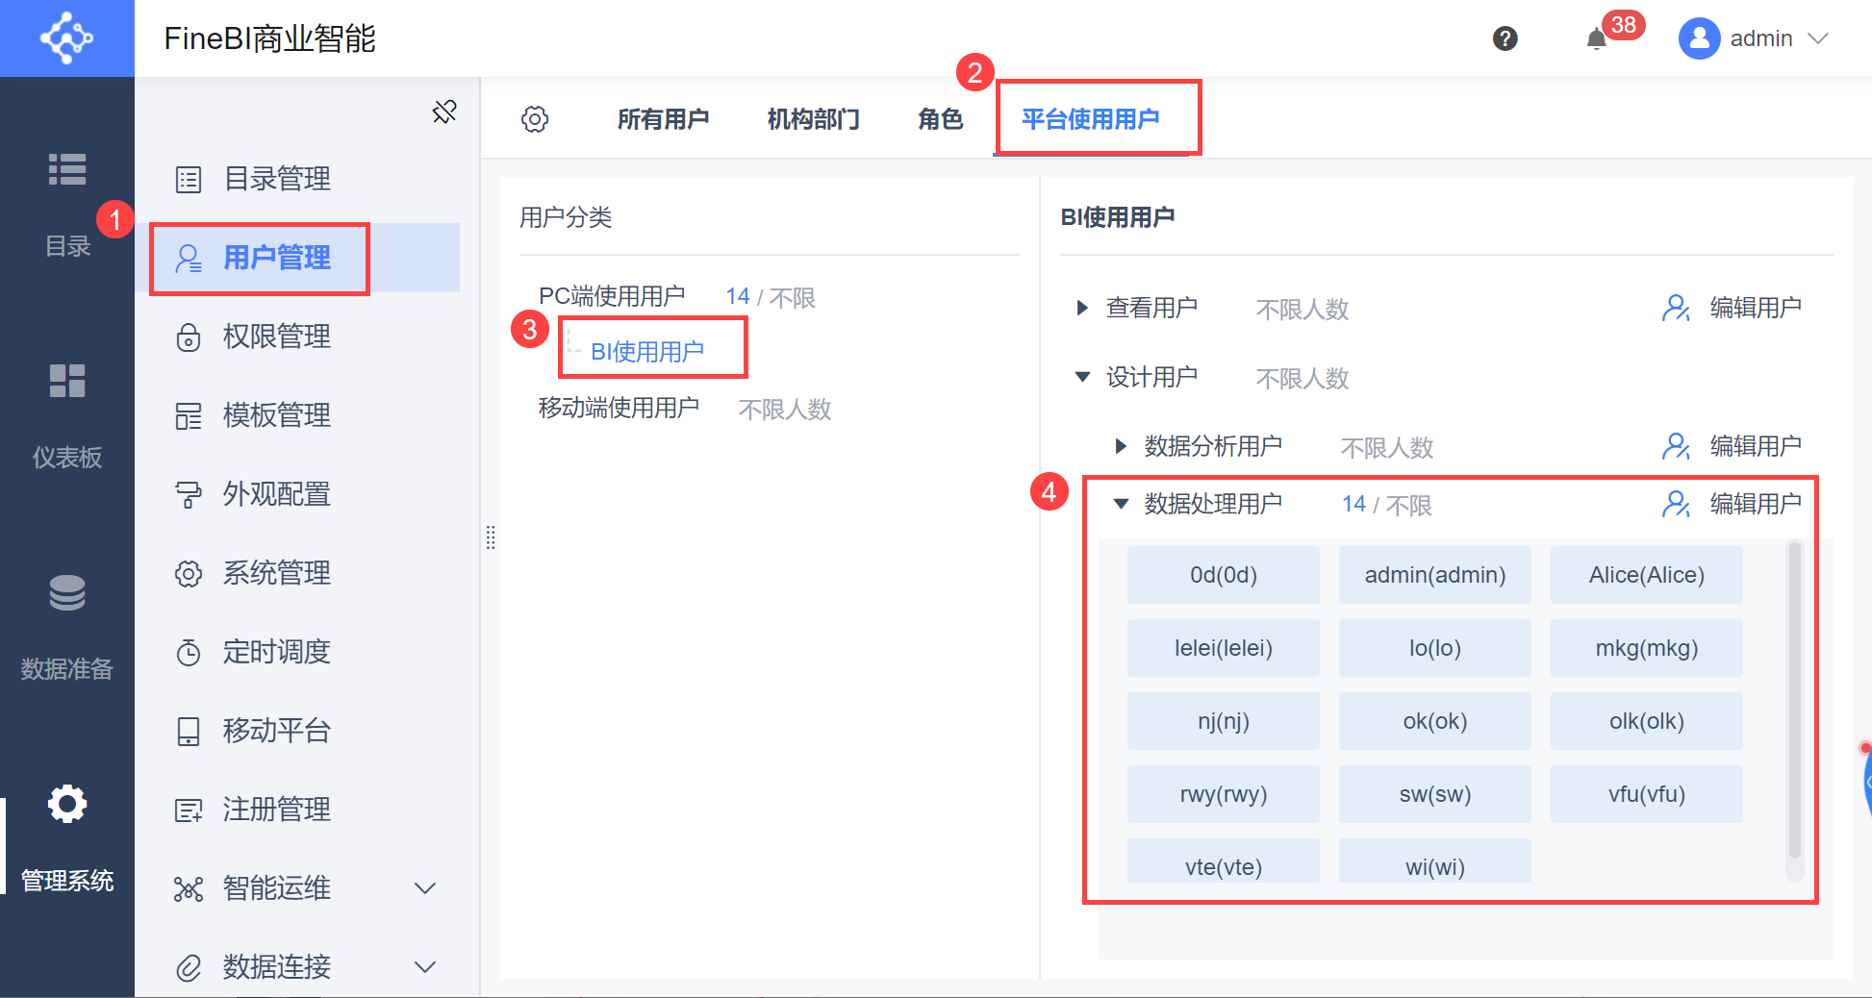Click 编辑用户 for 数据处理用户
This screenshot has height=998, width=1872.
pyautogui.click(x=1732, y=504)
